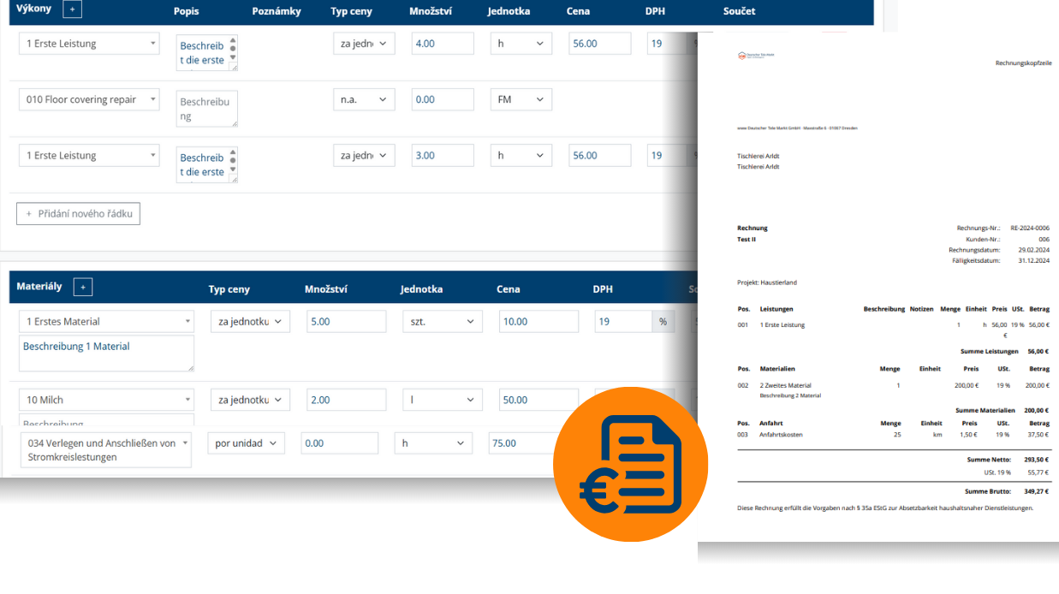Click the material quantity field showing 5.00
The width and height of the screenshot is (1059, 594).
pos(347,322)
